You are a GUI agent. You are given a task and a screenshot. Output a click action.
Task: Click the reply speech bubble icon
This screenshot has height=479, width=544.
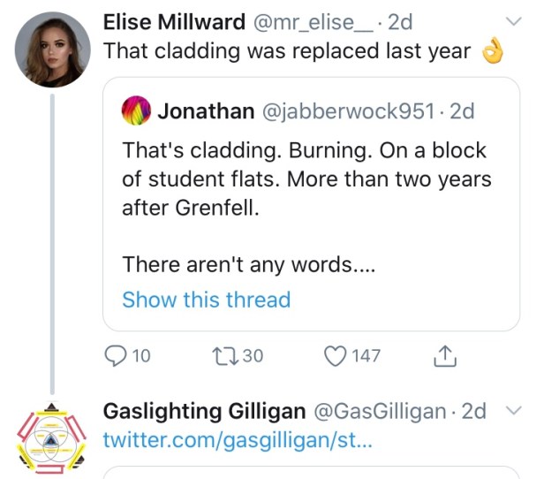[116, 355]
